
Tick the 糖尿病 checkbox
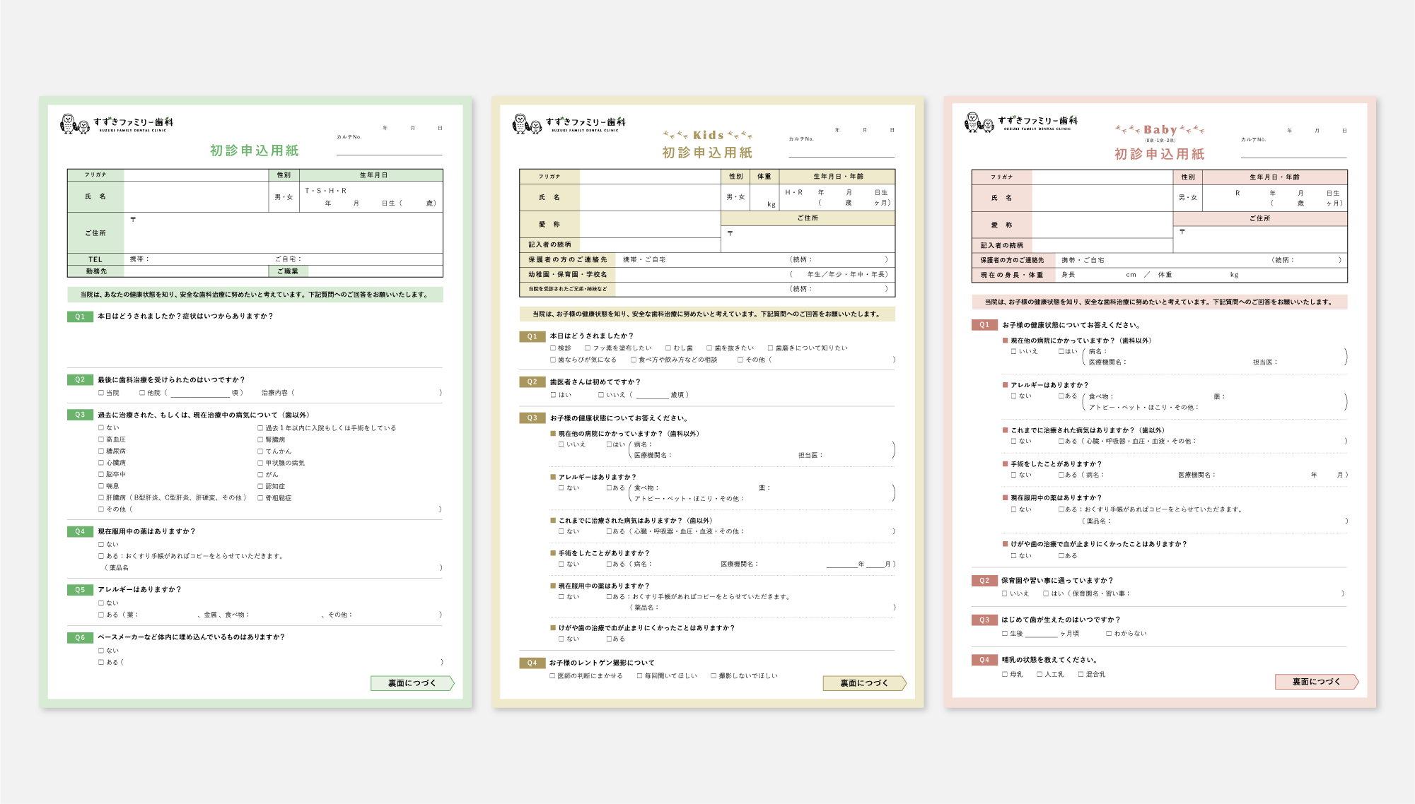101,451
